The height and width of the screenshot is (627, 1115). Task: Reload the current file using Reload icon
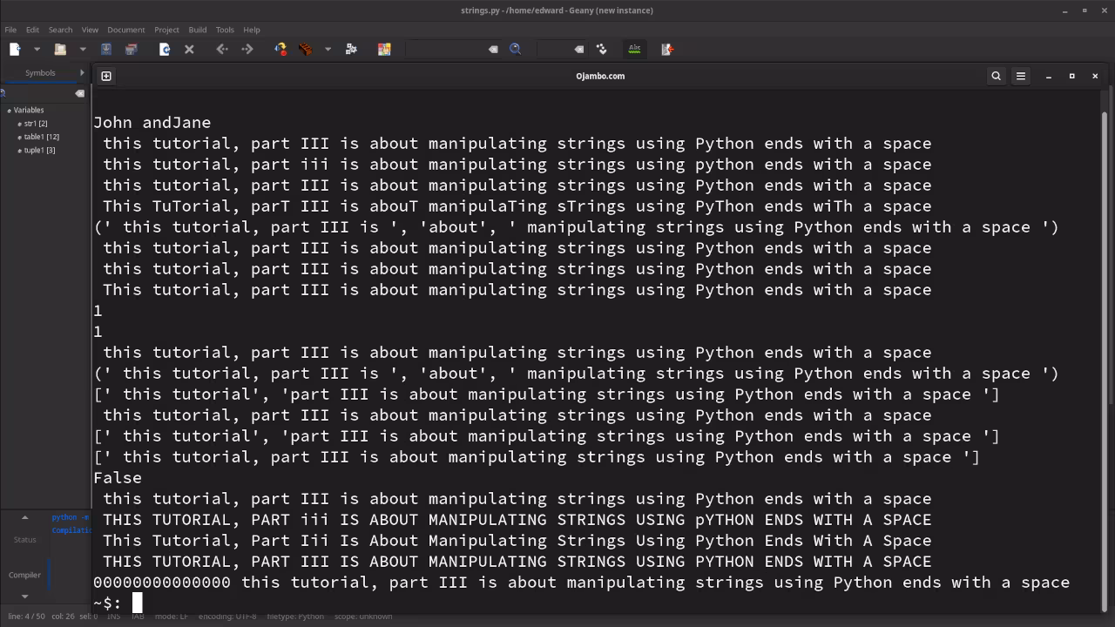165,50
